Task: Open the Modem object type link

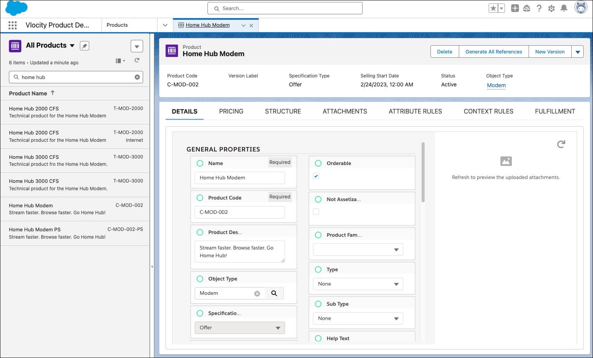Action: point(496,85)
